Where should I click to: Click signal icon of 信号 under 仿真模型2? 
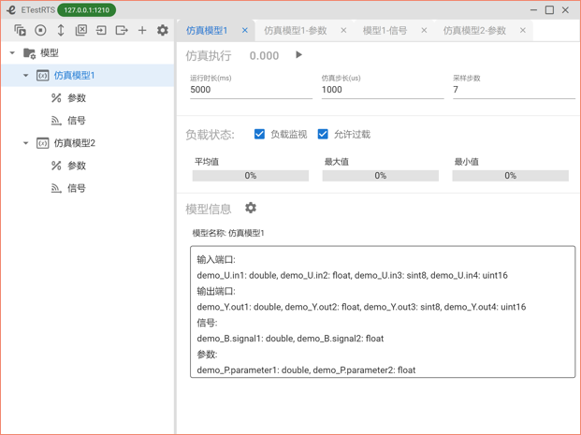point(56,188)
